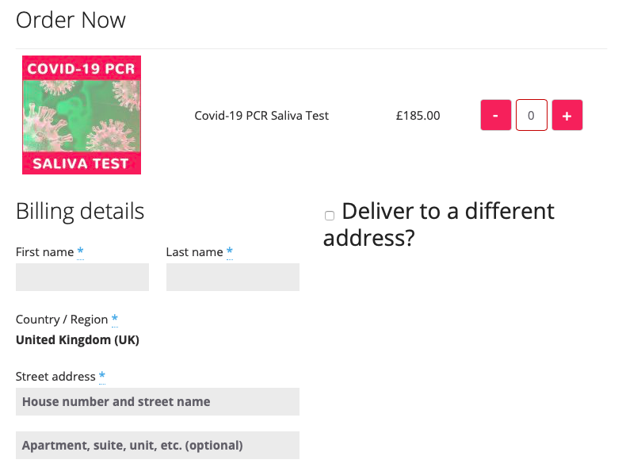
Task: Decrease quantity with the minus button
Action: click(495, 115)
